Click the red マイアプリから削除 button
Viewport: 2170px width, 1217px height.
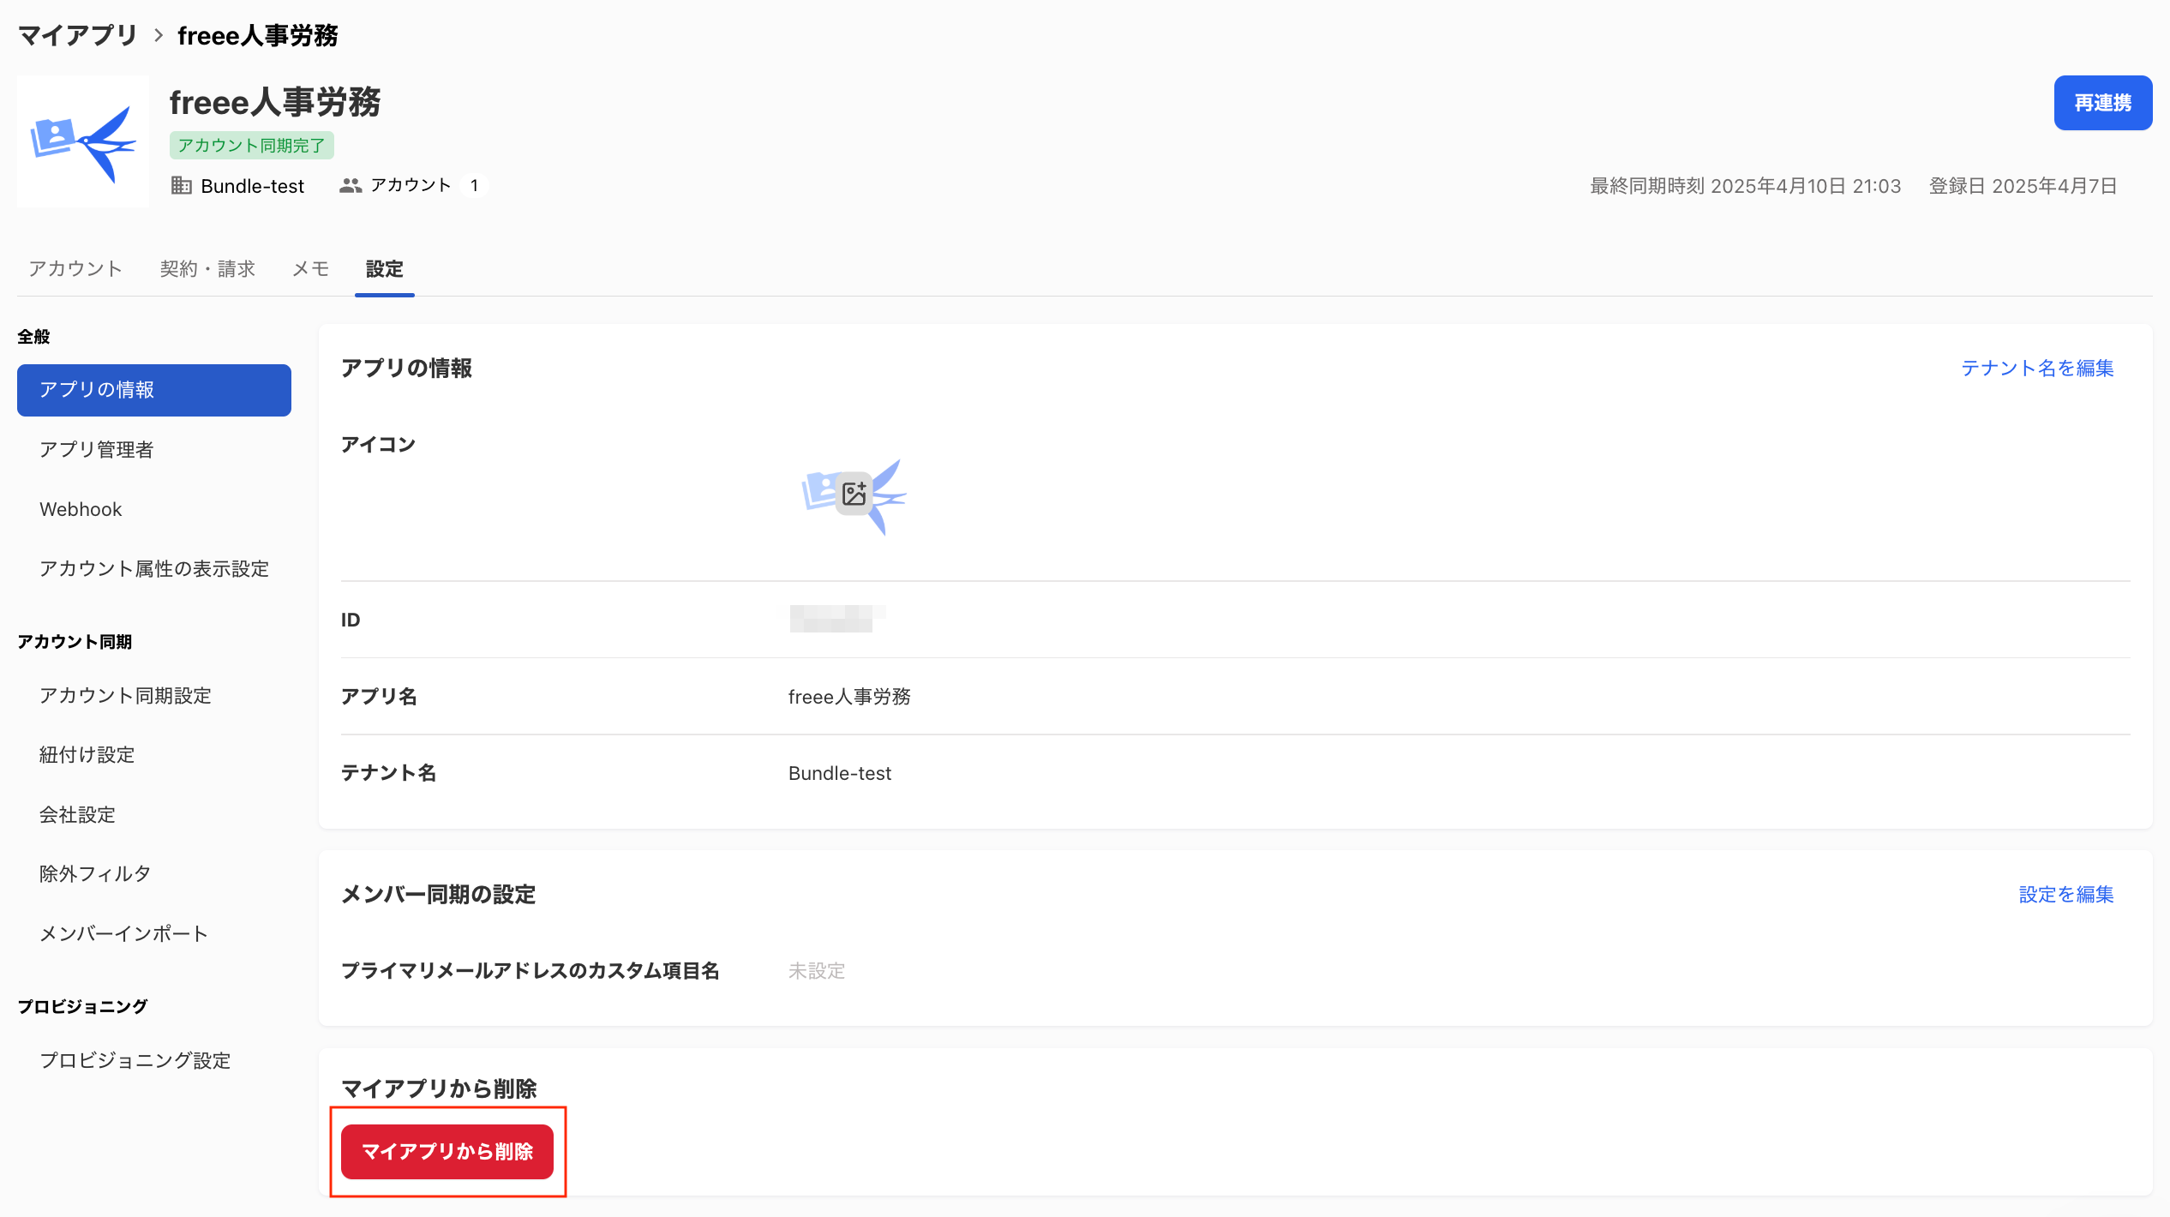tap(447, 1152)
